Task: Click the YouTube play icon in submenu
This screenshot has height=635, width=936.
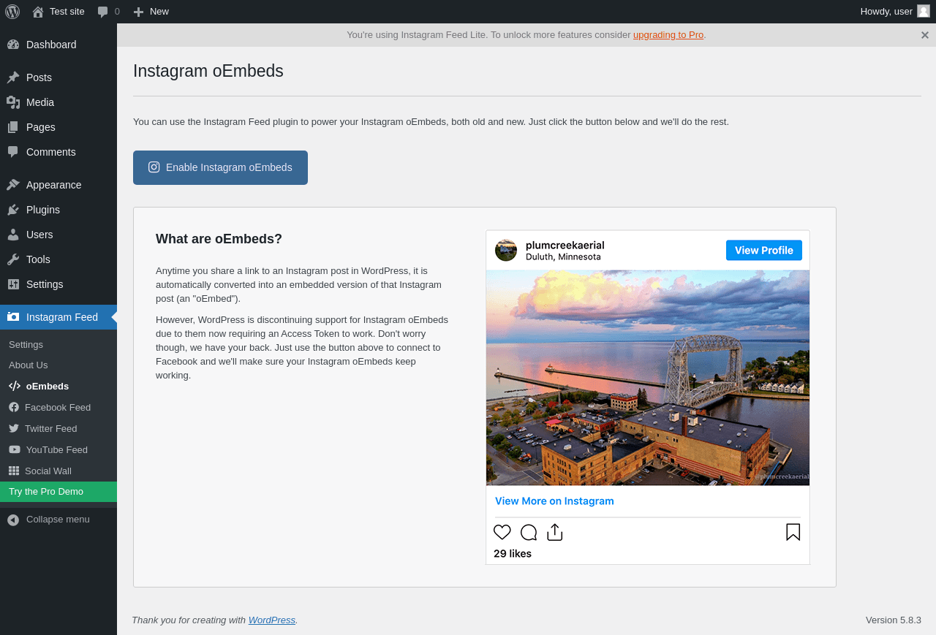Action: [x=15, y=449]
